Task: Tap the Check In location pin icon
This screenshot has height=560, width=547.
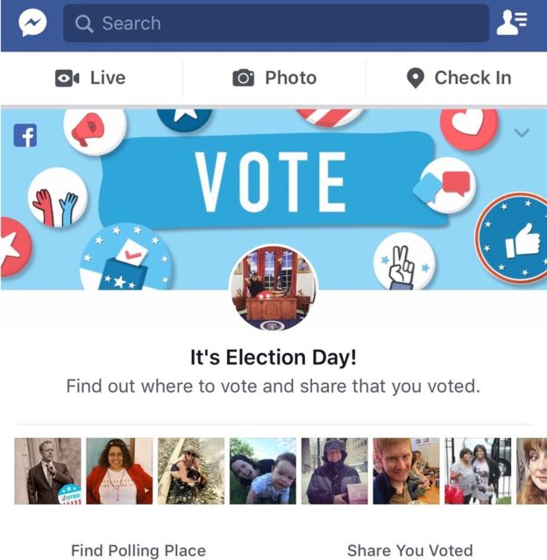Action: point(416,78)
